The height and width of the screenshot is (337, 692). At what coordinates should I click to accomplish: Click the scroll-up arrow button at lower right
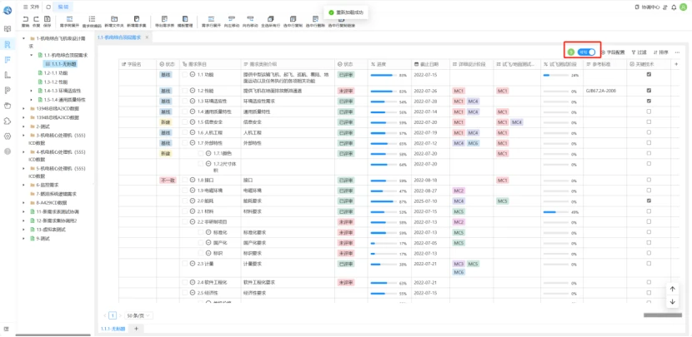(672, 289)
